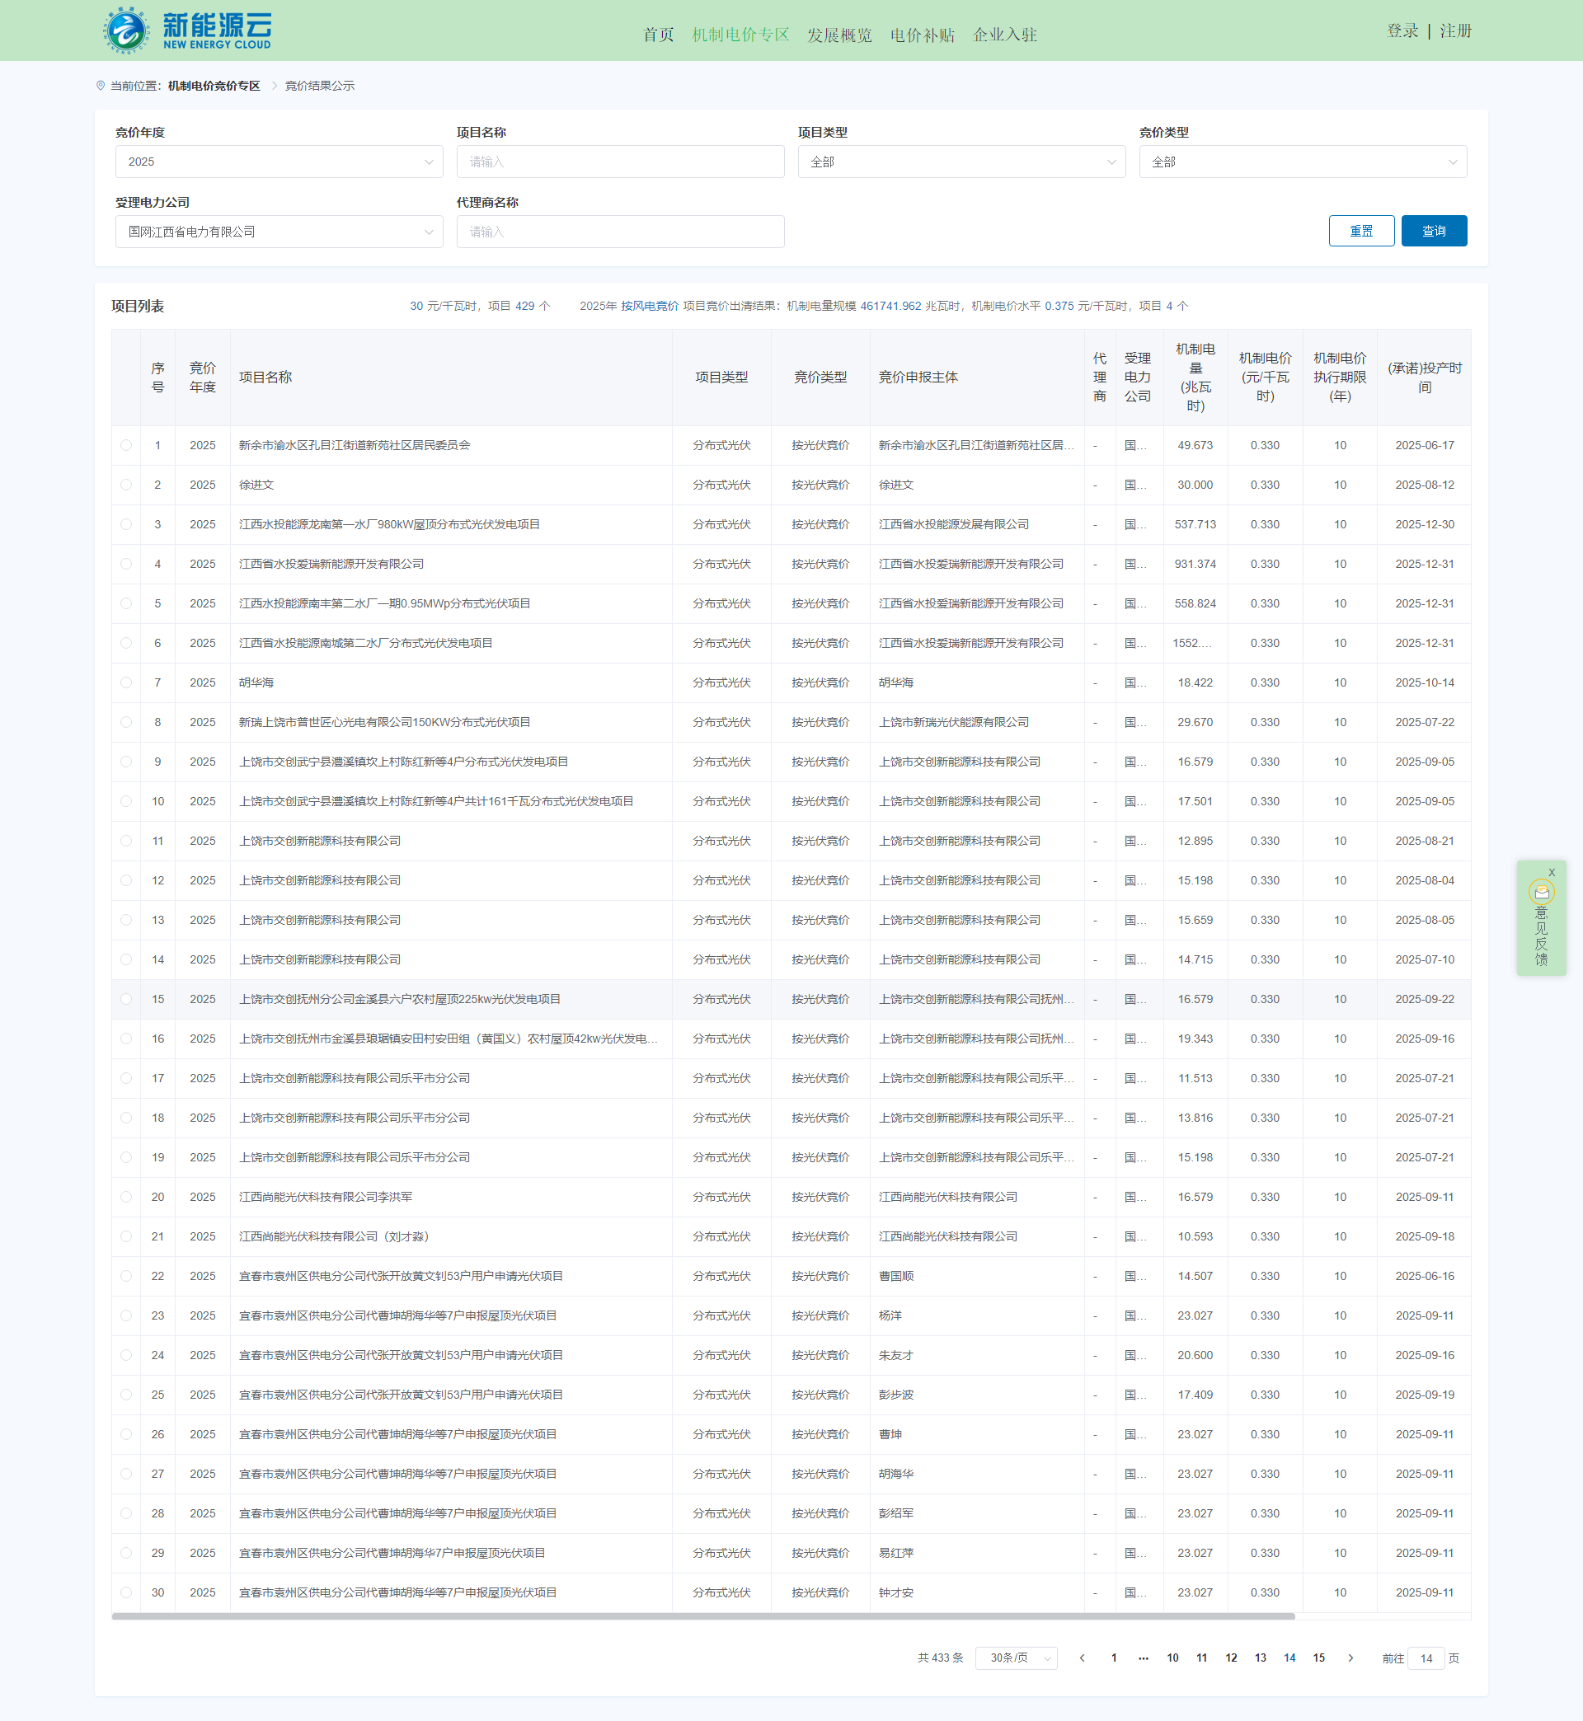The image size is (1583, 1721).
Task: Open the 竞价年度 2025 dropdown
Action: (x=279, y=162)
